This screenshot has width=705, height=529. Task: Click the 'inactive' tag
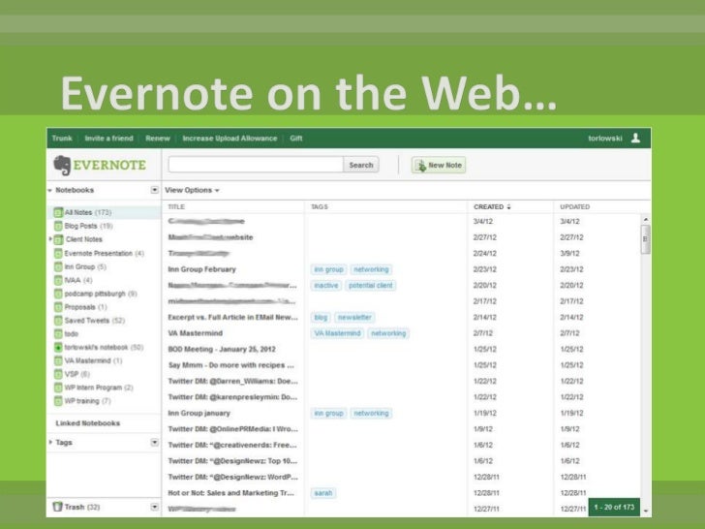coord(326,285)
